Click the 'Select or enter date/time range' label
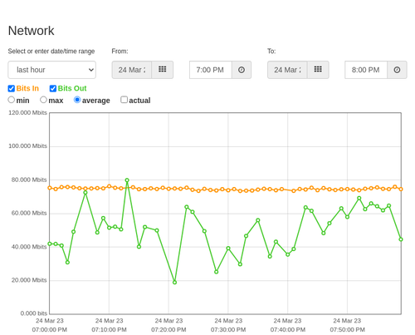This screenshot has height=335, width=415. coord(51,52)
